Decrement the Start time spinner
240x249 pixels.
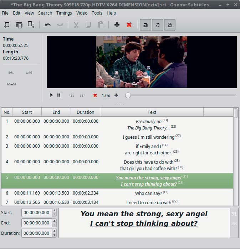(x=55, y=215)
